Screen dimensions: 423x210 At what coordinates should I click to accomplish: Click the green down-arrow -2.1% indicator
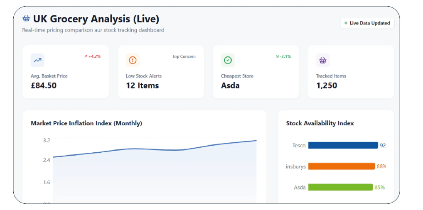pyautogui.click(x=283, y=56)
